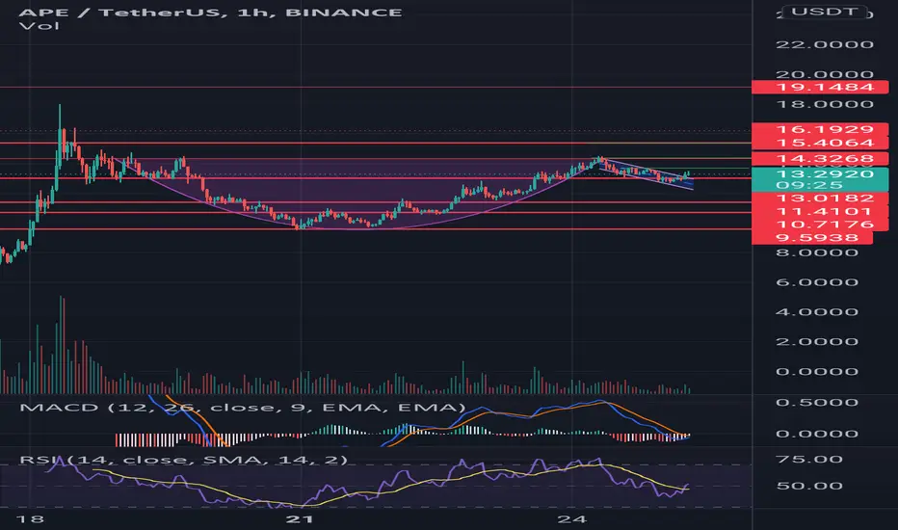
Task: Select the Vol indicator label
Action: (x=39, y=26)
